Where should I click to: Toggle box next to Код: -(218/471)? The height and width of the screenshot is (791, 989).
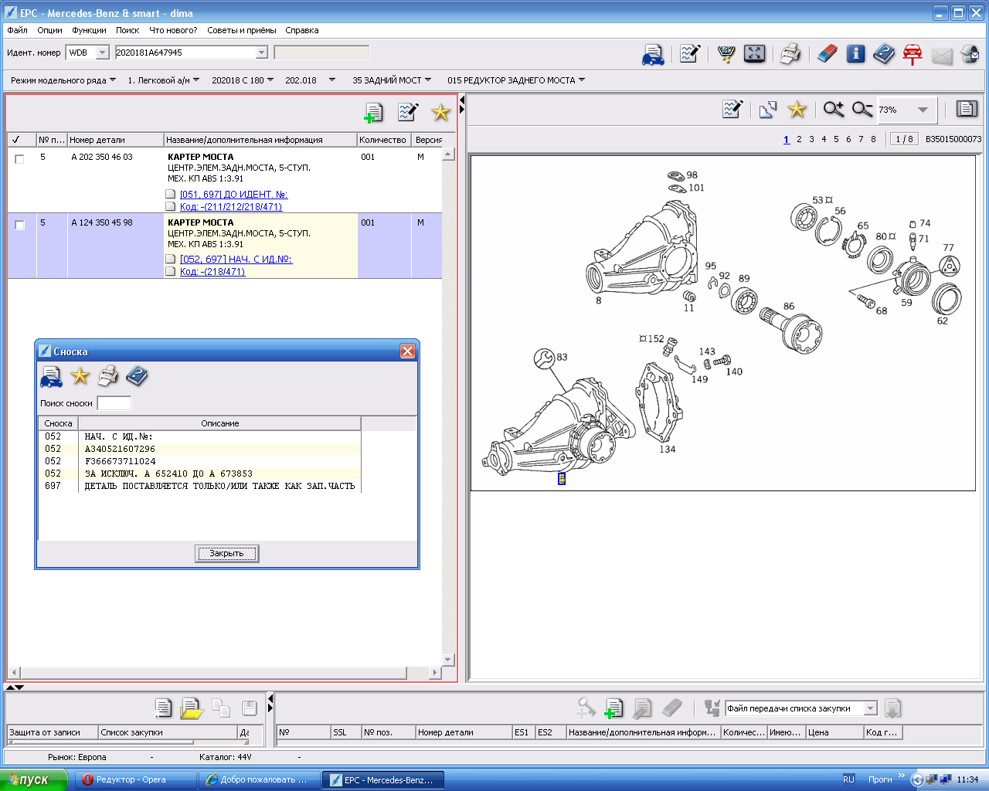(171, 271)
